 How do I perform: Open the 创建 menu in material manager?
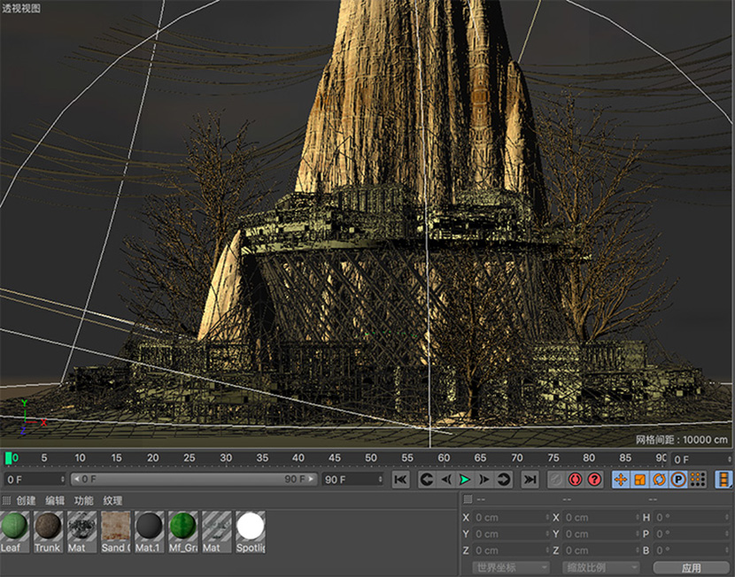click(26, 501)
